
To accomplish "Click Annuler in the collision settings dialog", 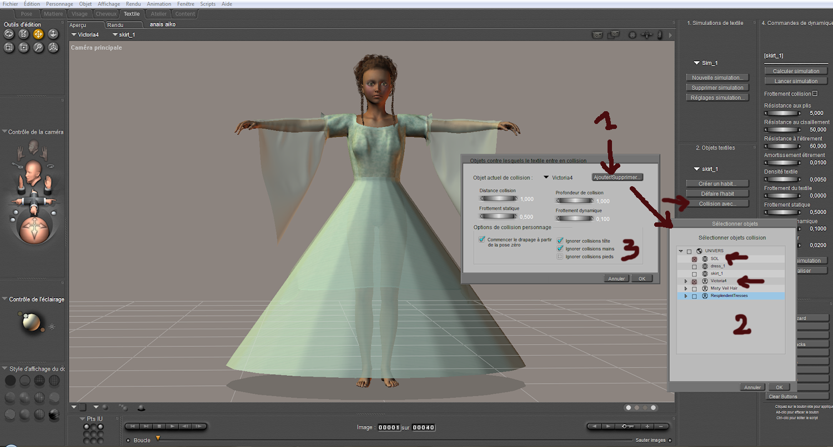I will (x=616, y=279).
